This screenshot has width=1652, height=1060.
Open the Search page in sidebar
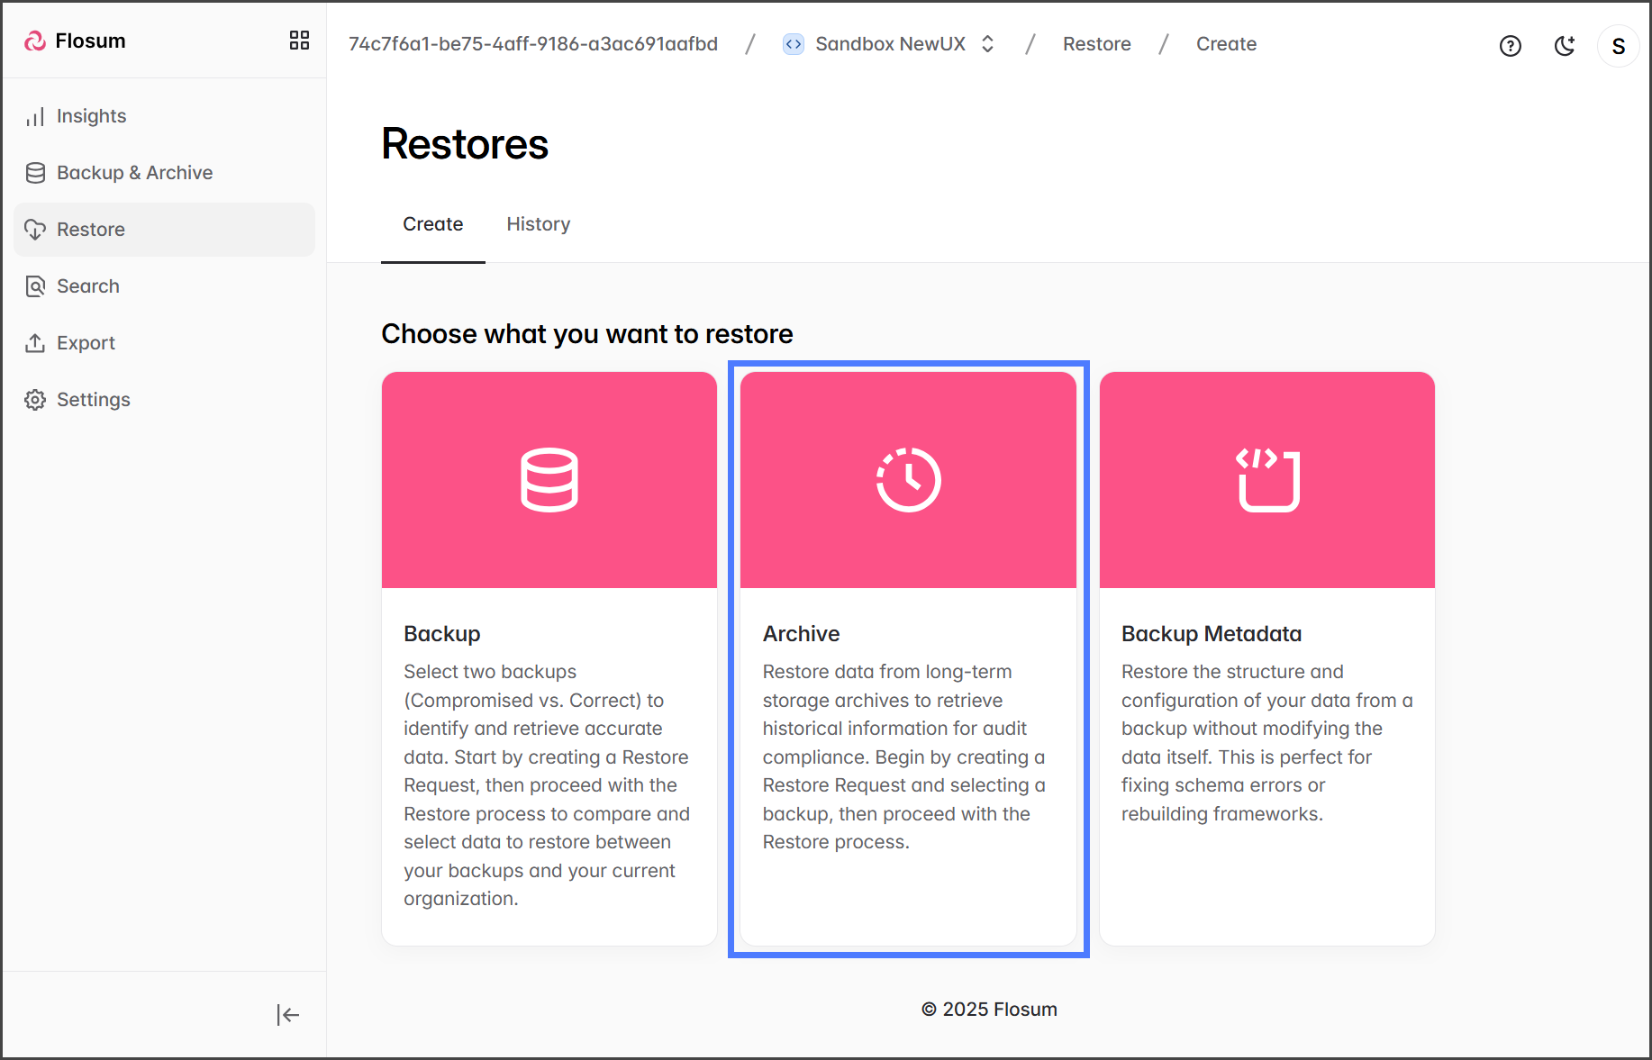[x=87, y=286]
